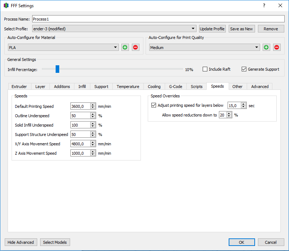This screenshot has width=289, height=251.
Task: Enable the Include Raft checkbox
Action: [x=205, y=69]
